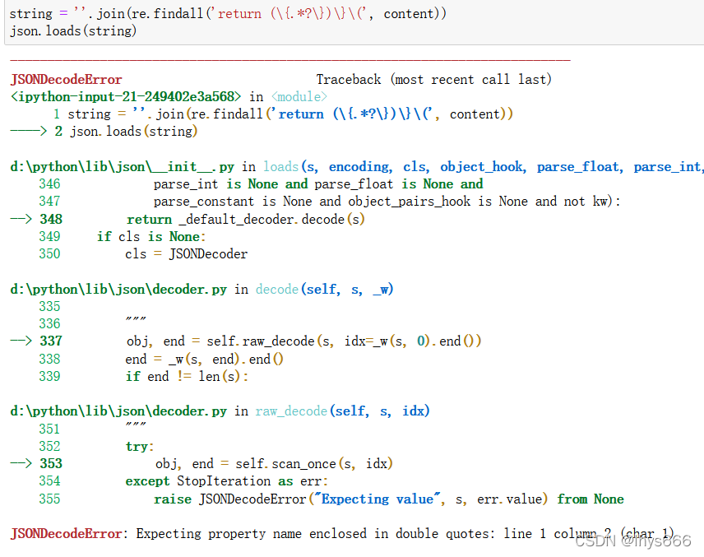Click line 339 'if end != len(s):'
Viewport: 704px width, 557px height.
(x=187, y=377)
